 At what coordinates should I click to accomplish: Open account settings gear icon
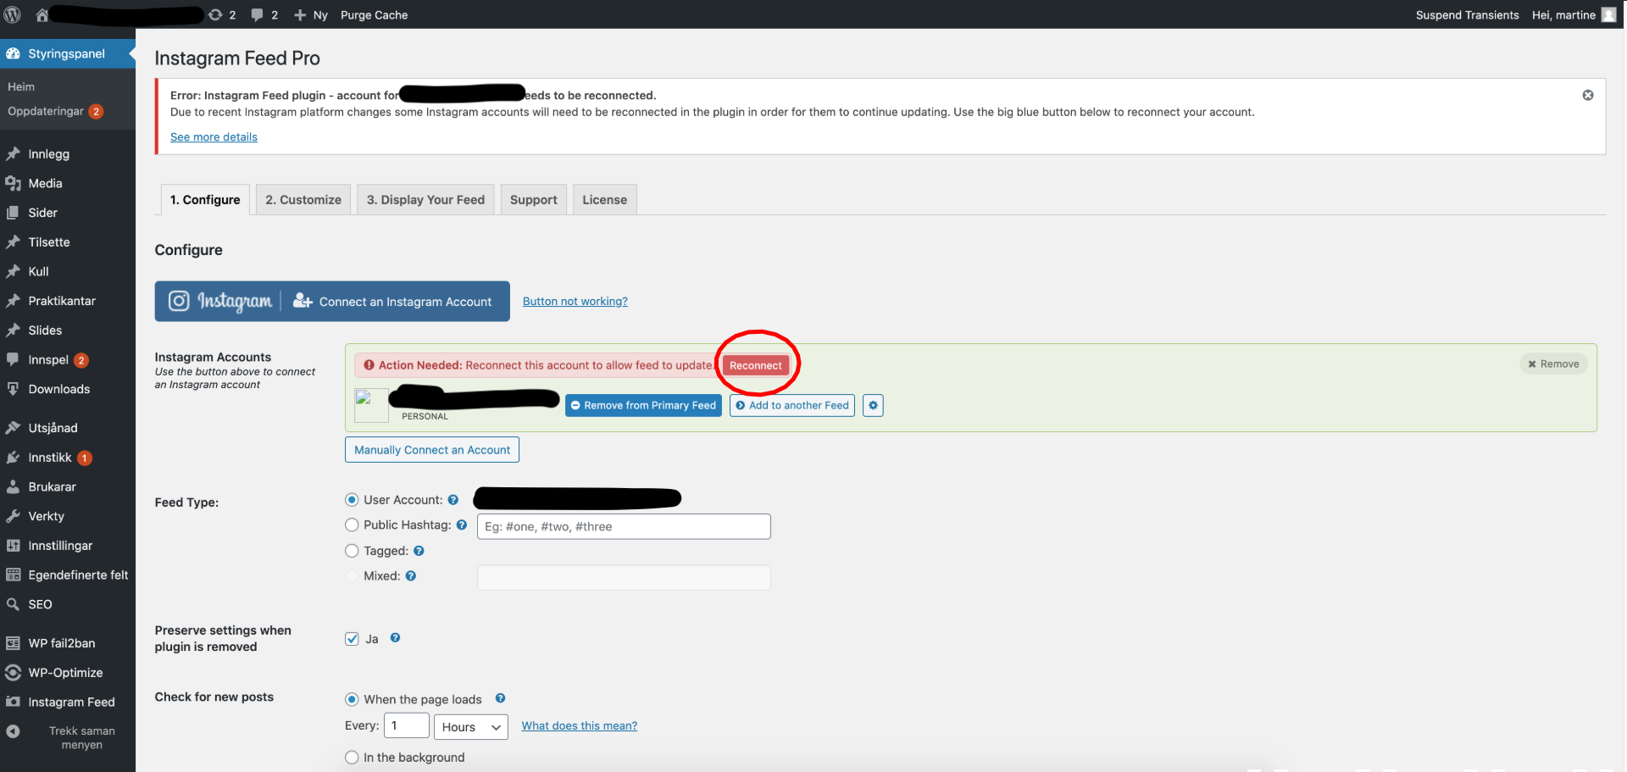[873, 405]
